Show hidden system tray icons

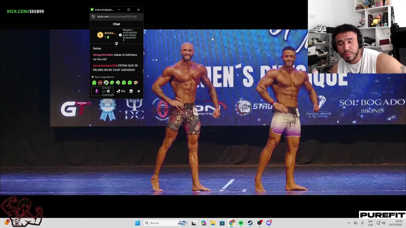click(349, 223)
